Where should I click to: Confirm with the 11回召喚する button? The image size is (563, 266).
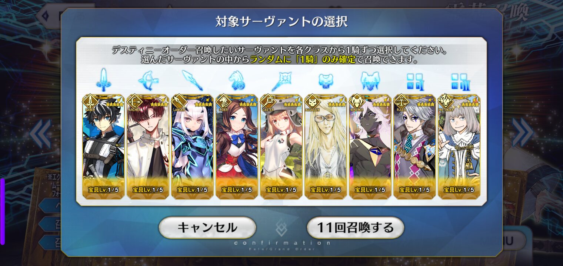(x=356, y=228)
